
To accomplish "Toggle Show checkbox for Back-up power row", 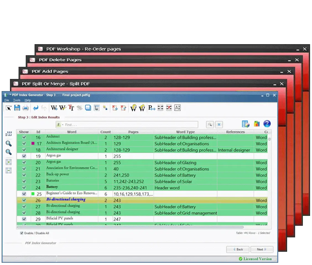I will pyautogui.click(x=24, y=175).
